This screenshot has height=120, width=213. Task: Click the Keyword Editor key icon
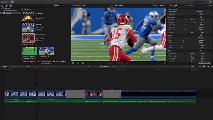point(7,2)
